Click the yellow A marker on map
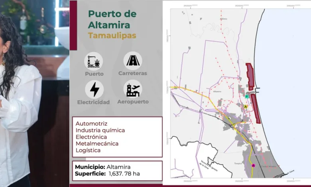Image resolution: width=311 pixels, height=187 pixels. coord(246,106)
